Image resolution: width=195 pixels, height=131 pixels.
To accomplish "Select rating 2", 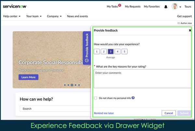I will tap(104, 51).
